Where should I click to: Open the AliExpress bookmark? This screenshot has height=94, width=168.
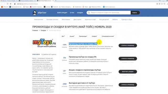point(5,7)
